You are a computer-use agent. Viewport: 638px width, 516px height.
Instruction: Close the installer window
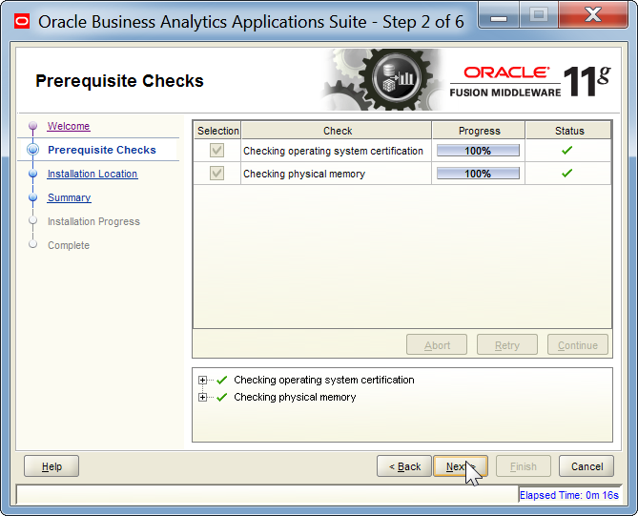[x=593, y=15]
